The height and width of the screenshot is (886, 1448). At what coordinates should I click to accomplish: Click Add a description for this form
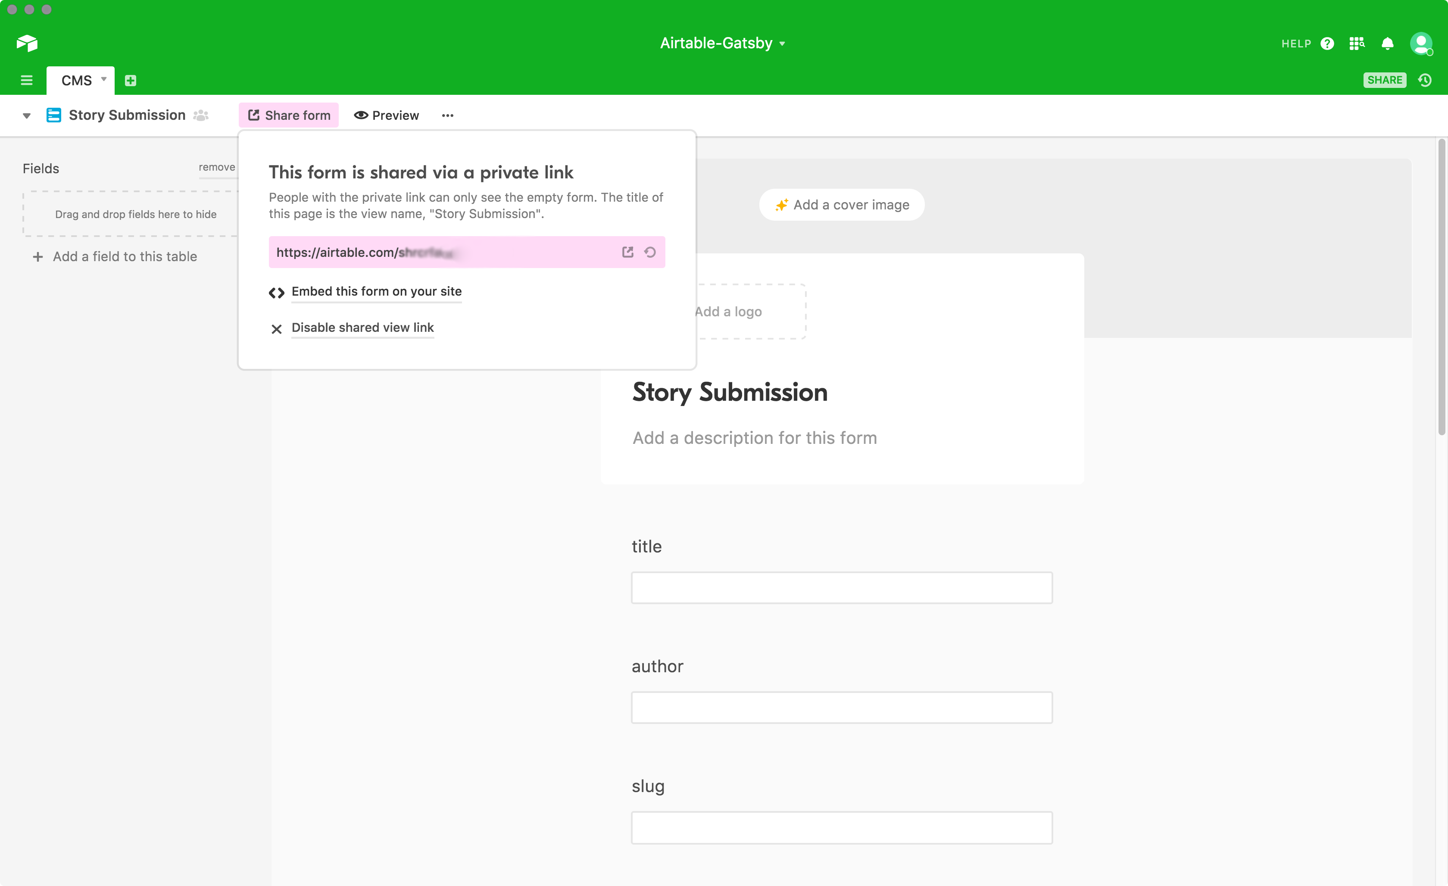[x=755, y=438]
